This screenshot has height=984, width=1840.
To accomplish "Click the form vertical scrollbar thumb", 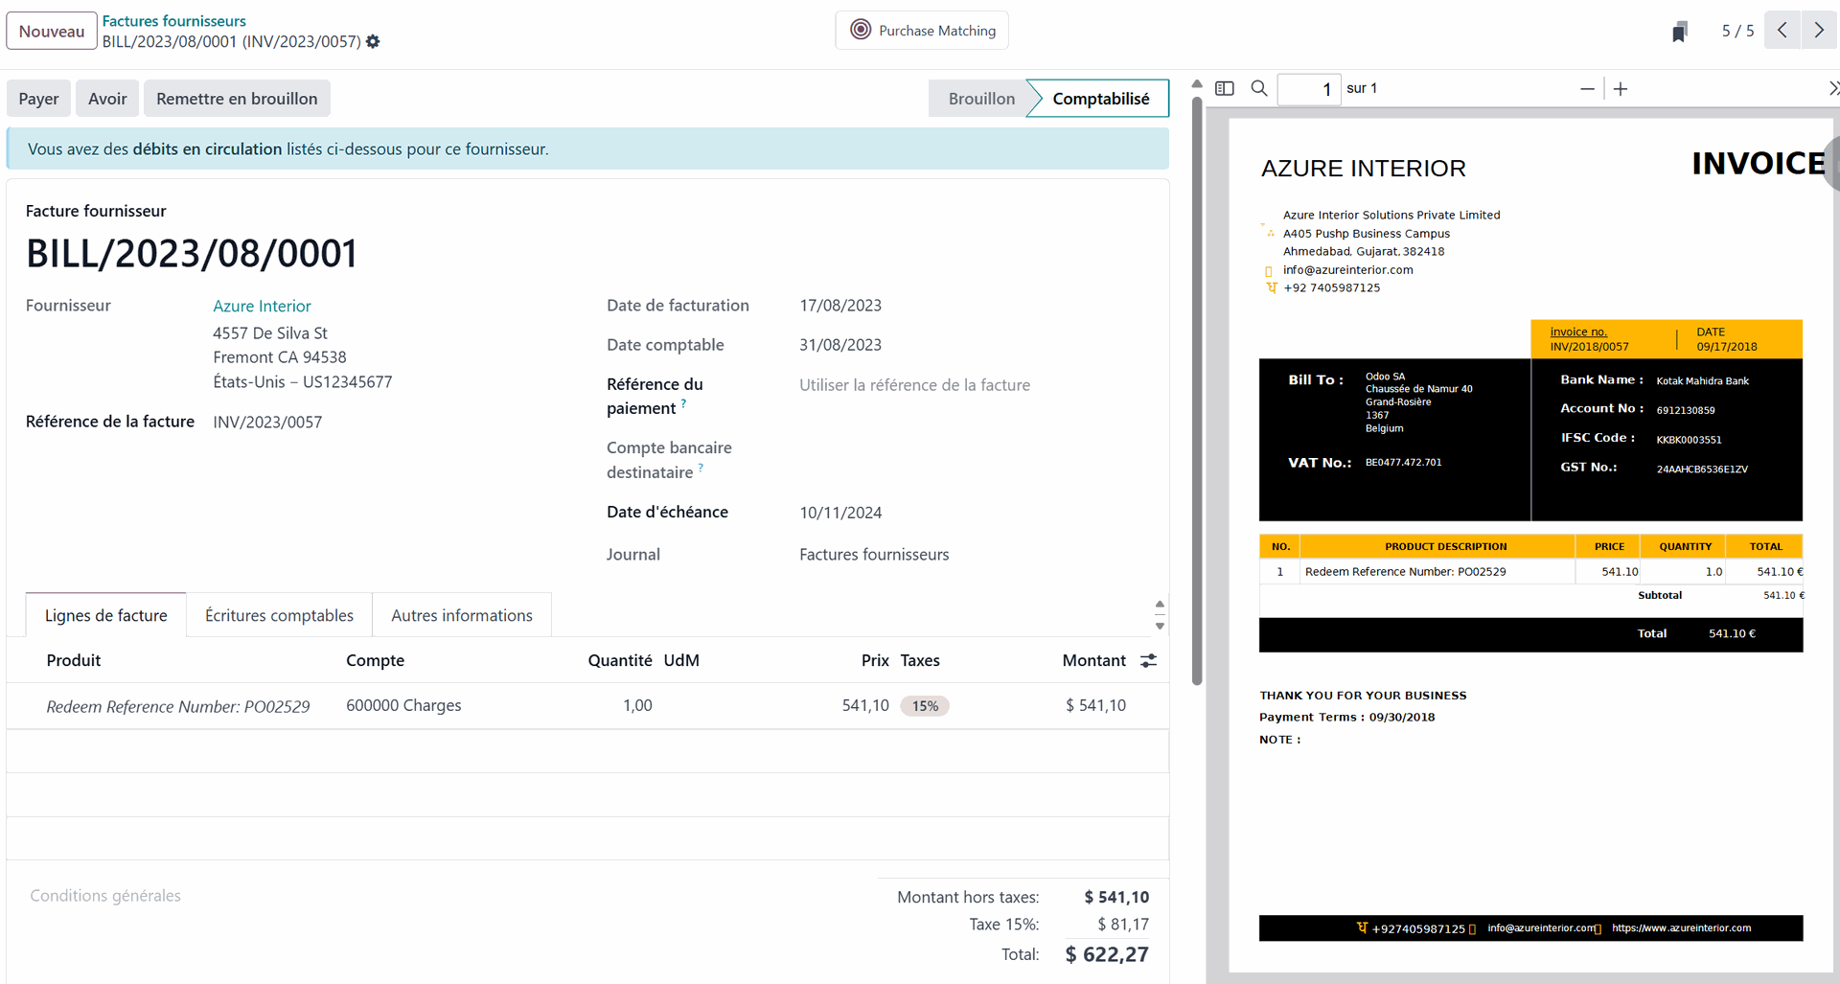I will (1197, 391).
